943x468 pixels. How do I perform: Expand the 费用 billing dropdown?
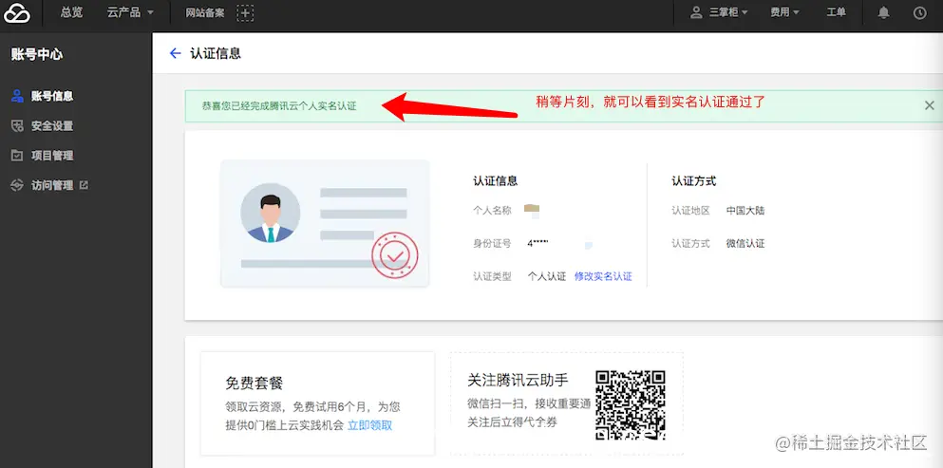784,12
